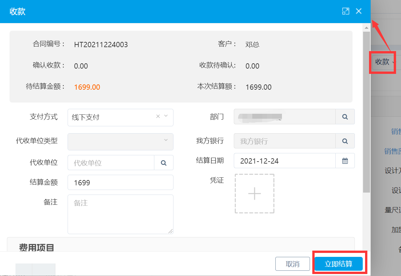Screen dimensions: 401x276
Task: Click the 确认收款 value 0.00
Action: pyautogui.click(x=81, y=66)
